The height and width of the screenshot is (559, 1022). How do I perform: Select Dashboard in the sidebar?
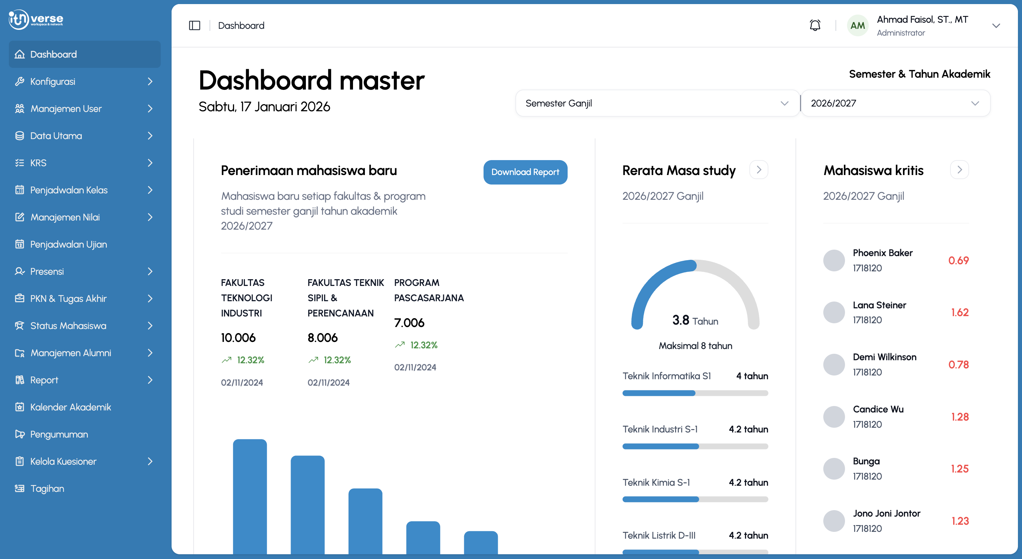84,54
